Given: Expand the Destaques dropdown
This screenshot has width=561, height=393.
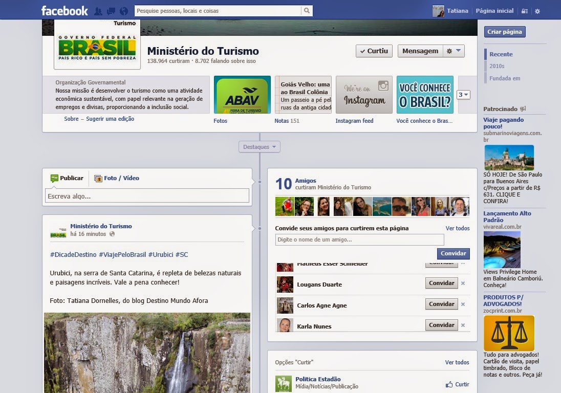Looking at the screenshot, I should 260,147.
